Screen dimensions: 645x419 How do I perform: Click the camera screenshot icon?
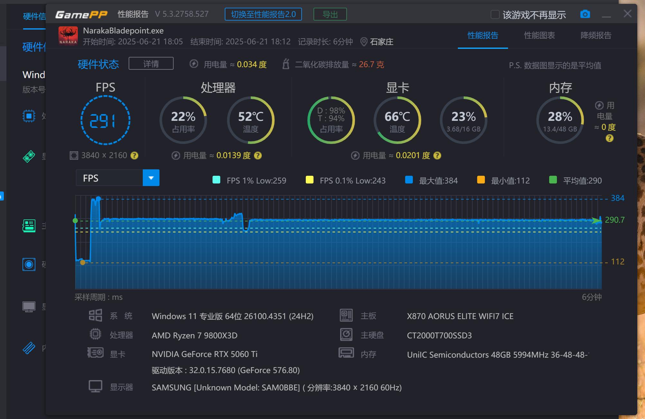point(585,14)
